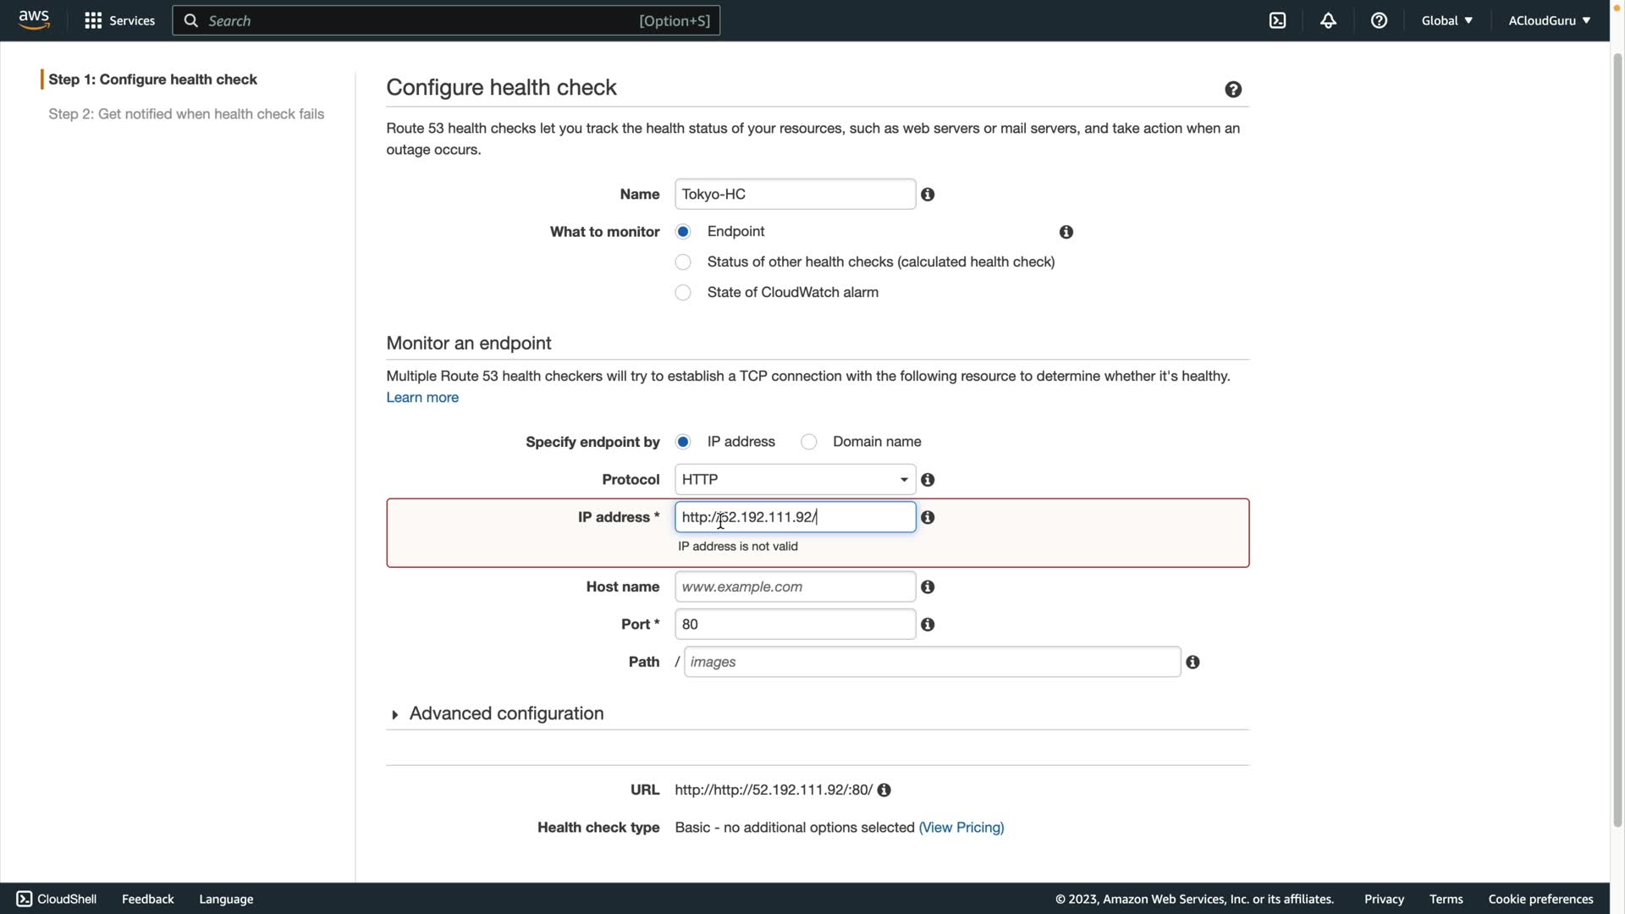Click the info icon beside Port field
Screen dimensions: 1625x914
point(928,625)
